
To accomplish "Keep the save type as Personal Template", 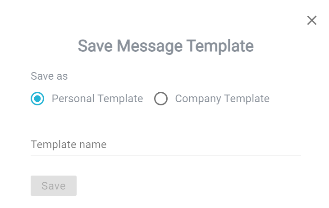I will 37,99.
